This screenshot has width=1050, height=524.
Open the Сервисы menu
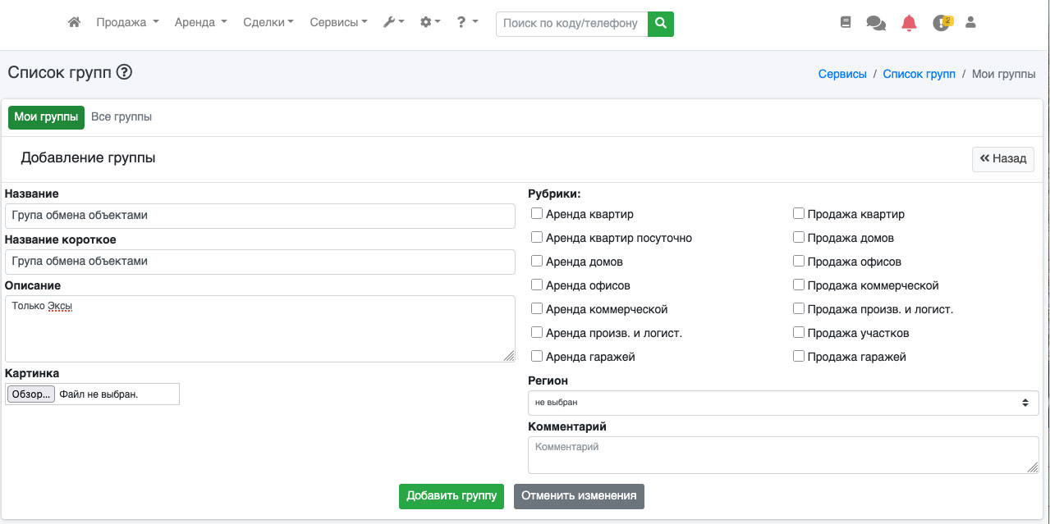click(x=338, y=23)
